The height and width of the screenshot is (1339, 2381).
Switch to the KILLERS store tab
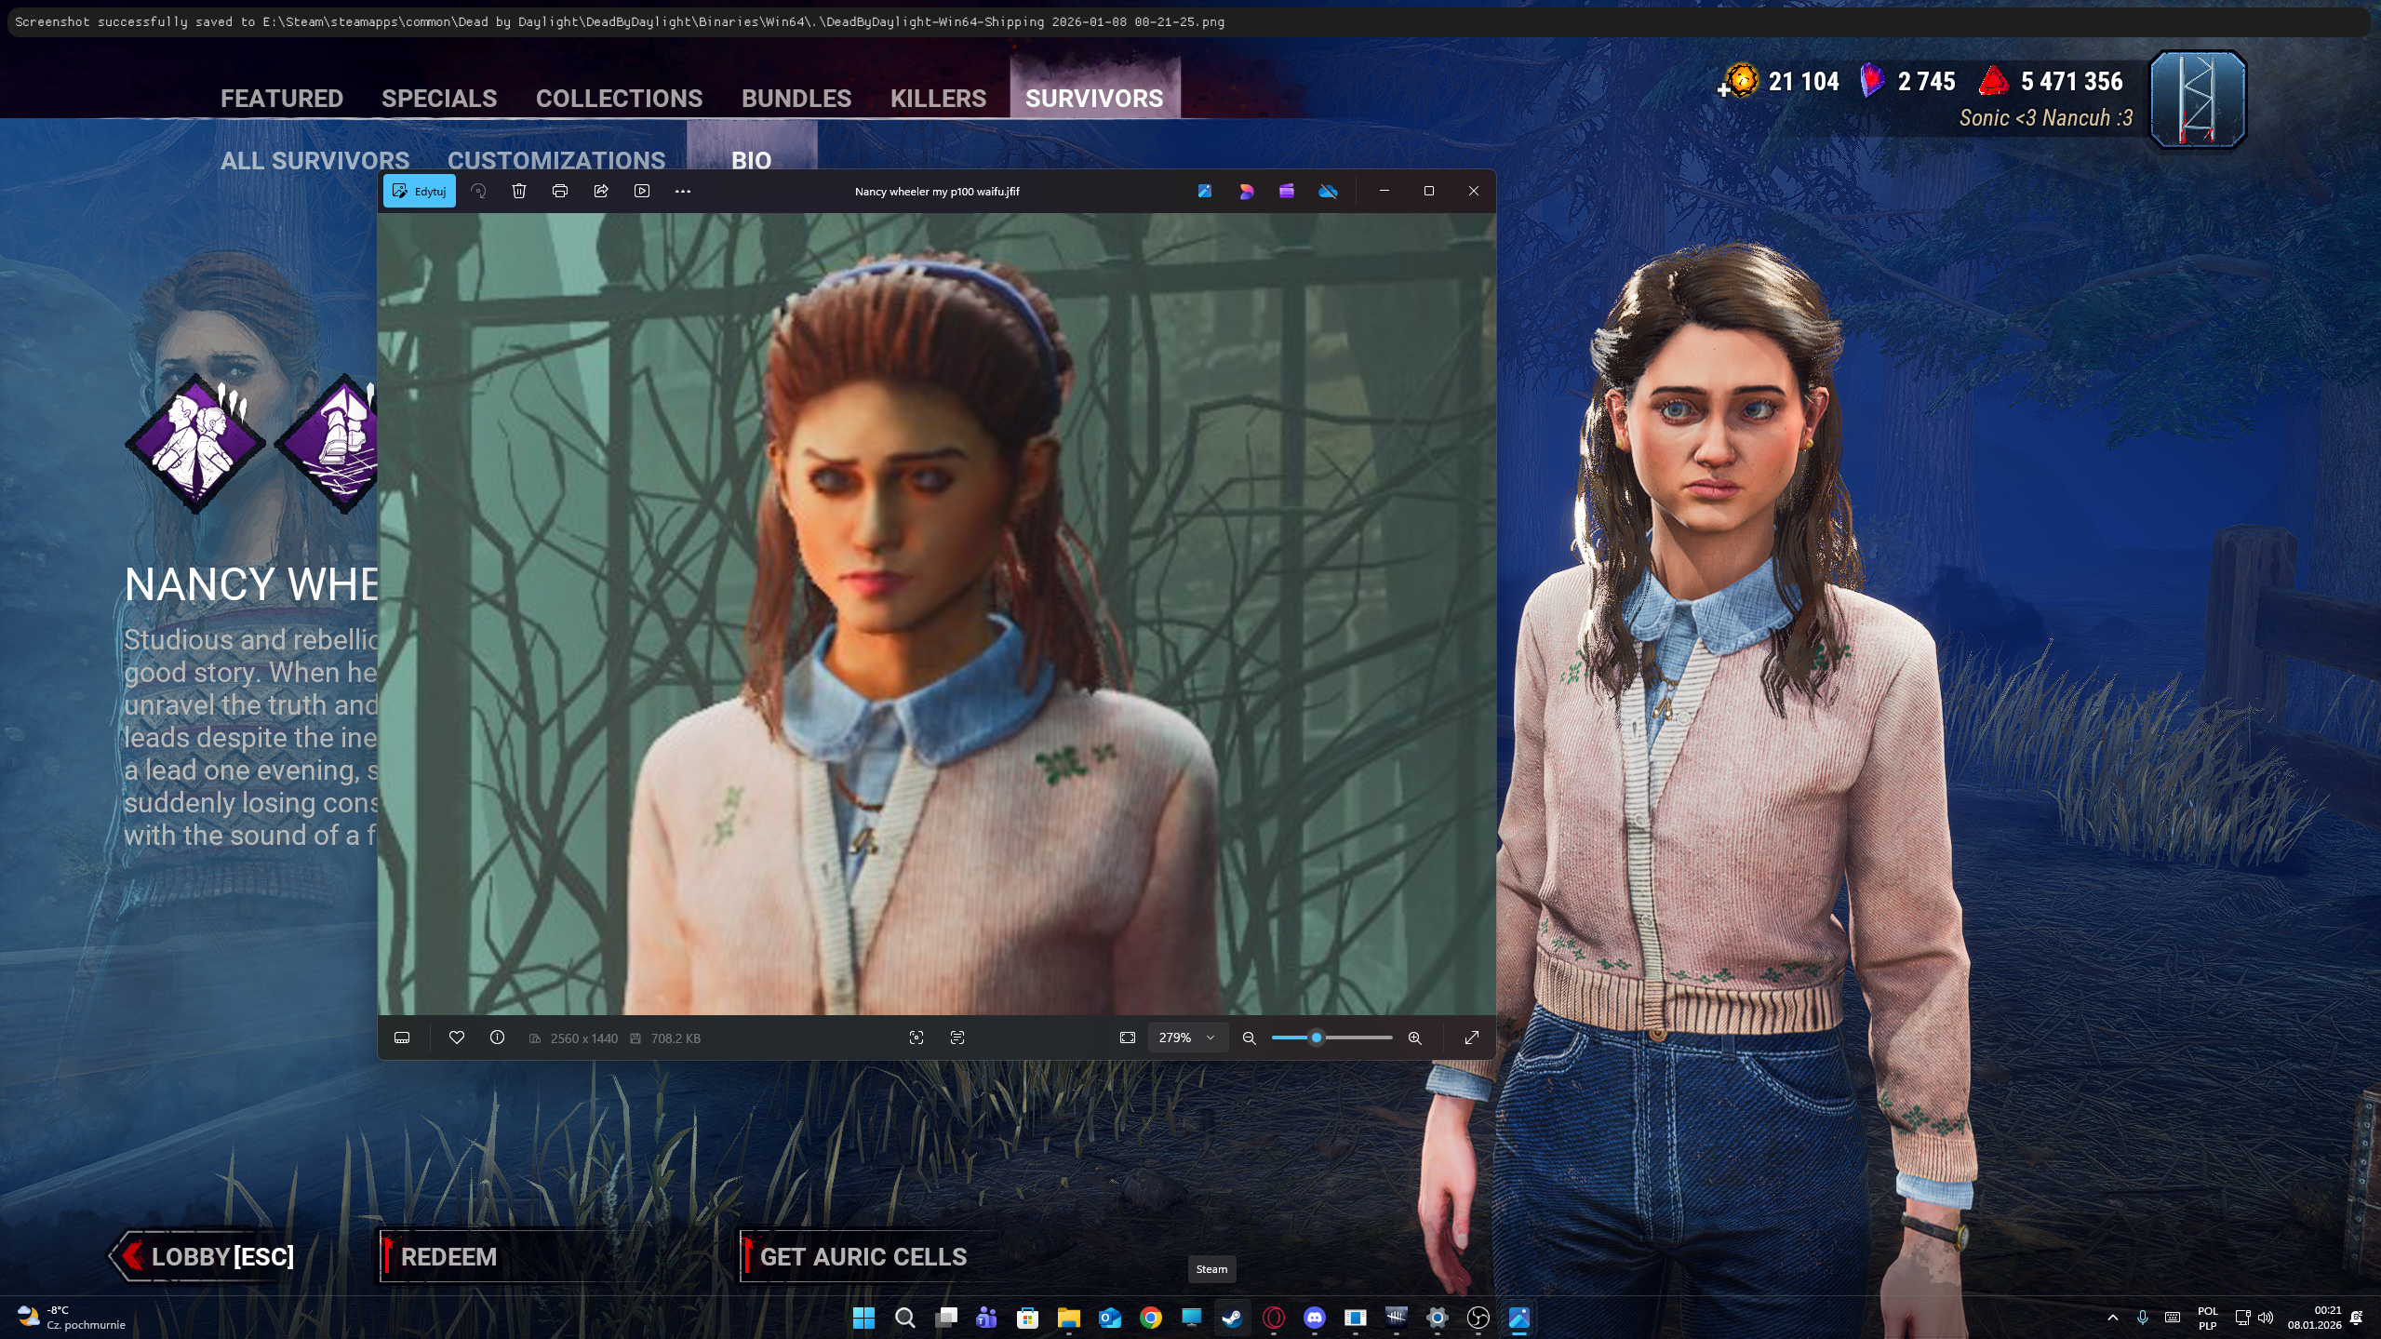tap(938, 98)
